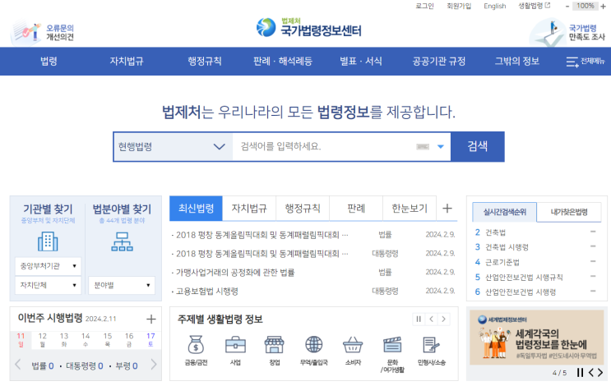Open the 사업 briefcase icon
The height and width of the screenshot is (386, 611).
pos(235,345)
